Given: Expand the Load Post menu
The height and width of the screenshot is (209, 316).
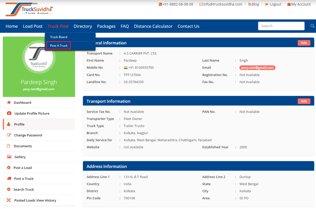Looking at the screenshot, I should tap(32, 26).
